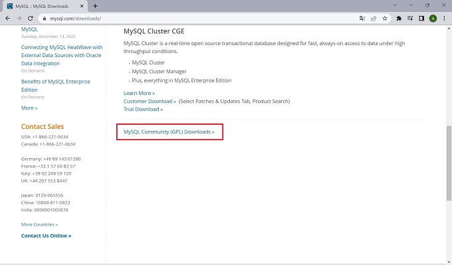
Task: Click the India phone number line
Action: coord(45,210)
